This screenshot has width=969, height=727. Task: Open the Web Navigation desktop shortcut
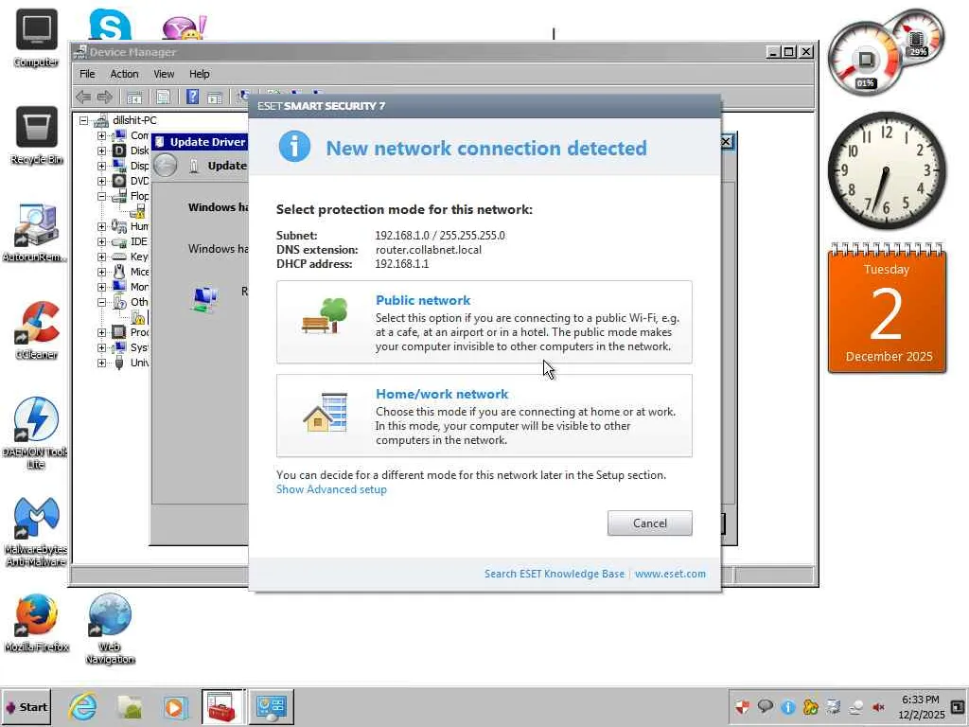pos(110,629)
